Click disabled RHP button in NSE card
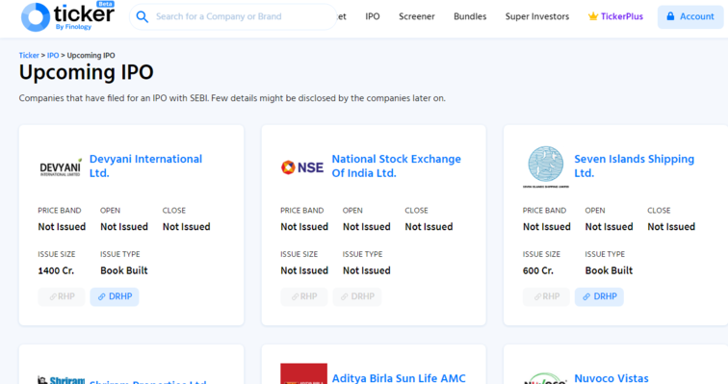Viewport: 728px width, 384px height. click(303, 296)
